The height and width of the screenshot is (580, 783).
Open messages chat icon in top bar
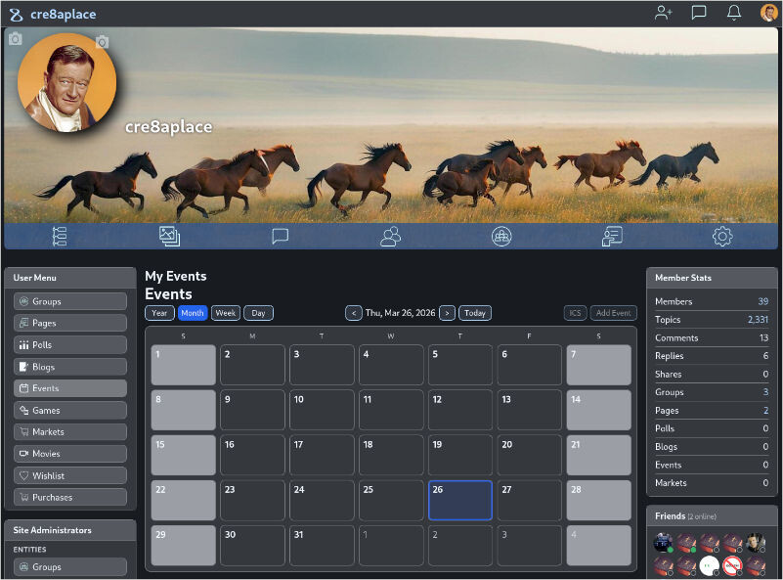[699, 13]
